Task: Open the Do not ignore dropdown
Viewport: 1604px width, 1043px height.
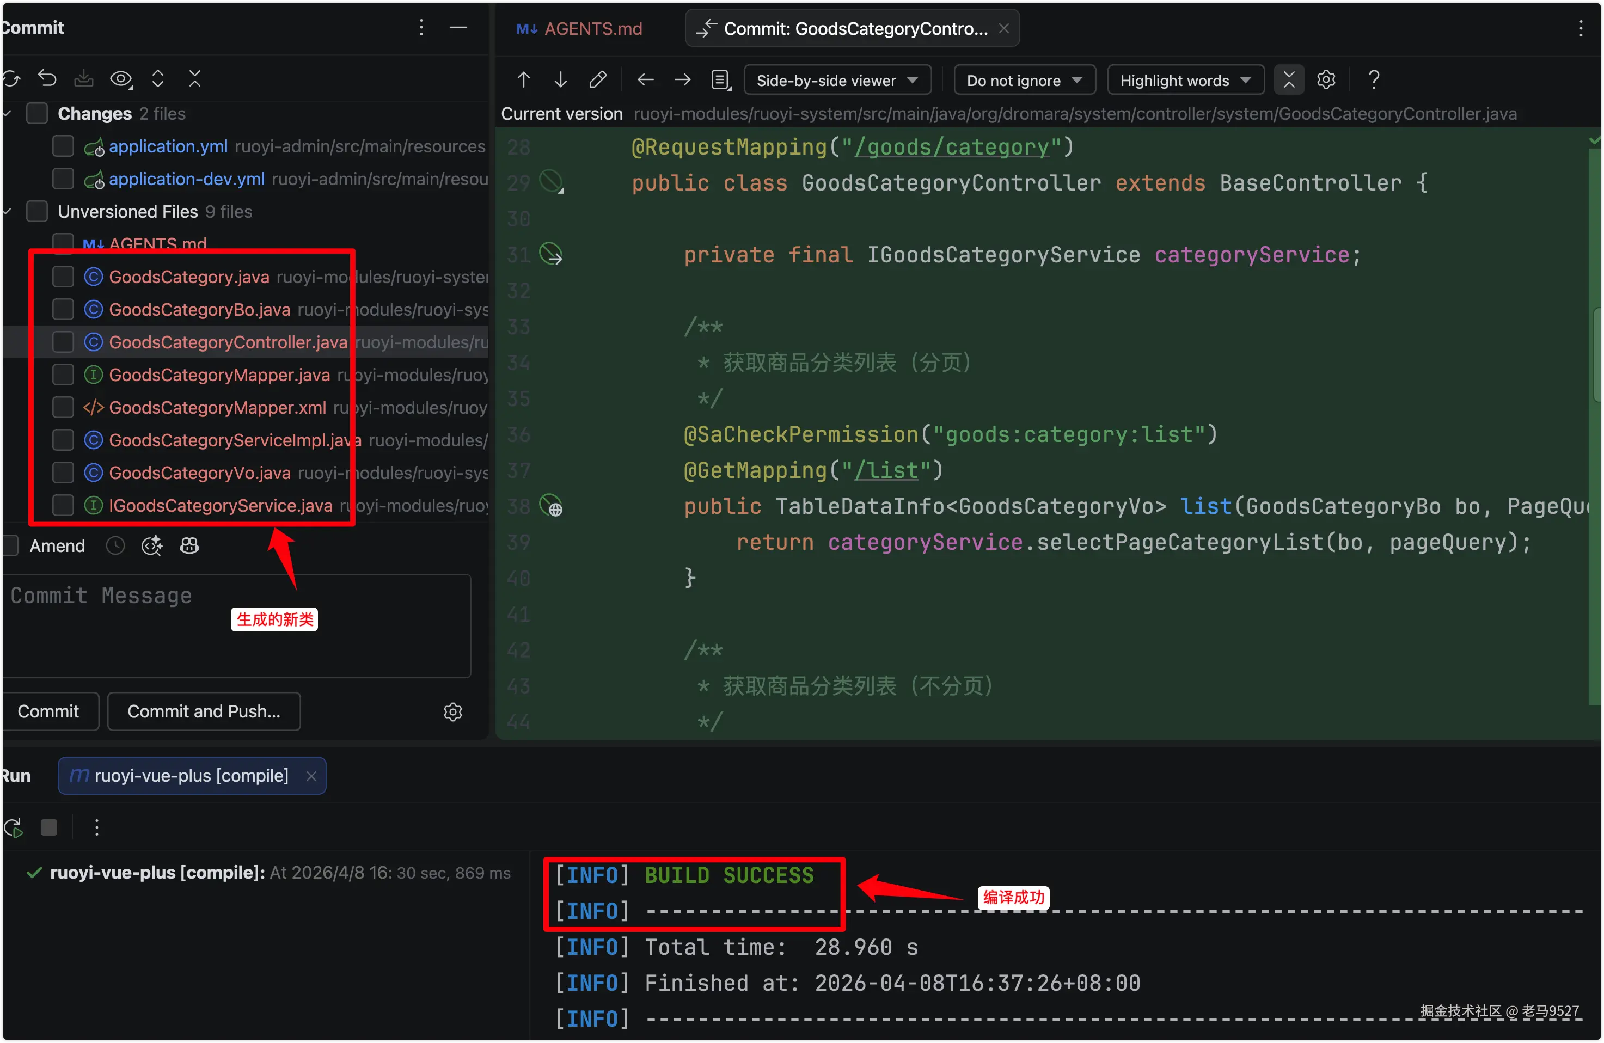Action: pyautogui.click(x=1024, y=80)
